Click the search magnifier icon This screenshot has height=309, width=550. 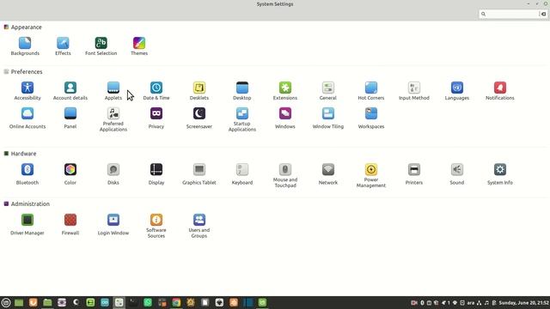[483, 14]
